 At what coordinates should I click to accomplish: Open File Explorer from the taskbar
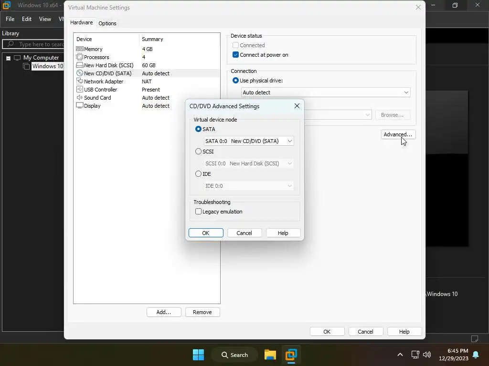pyautogui.click(x=270, y=355)
